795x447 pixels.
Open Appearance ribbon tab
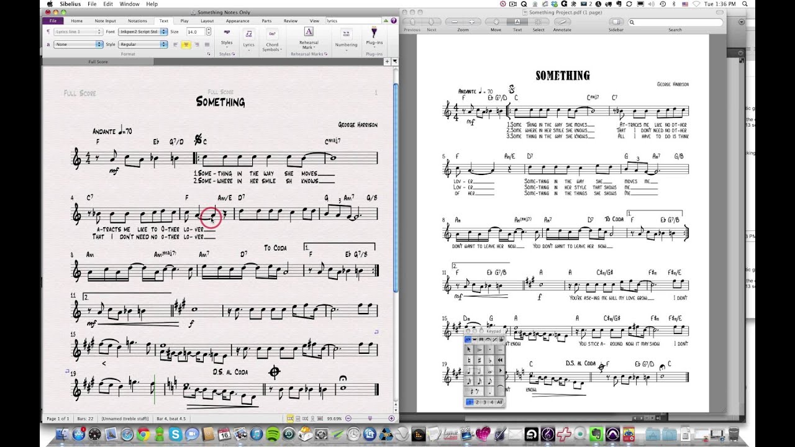click(x=238, y=20)
